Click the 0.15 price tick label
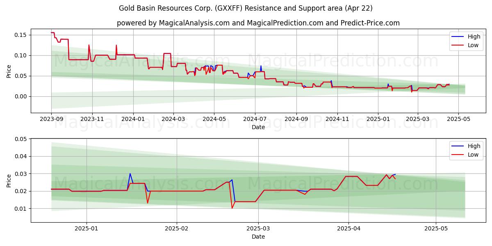Screen dimensions: 492x246 pyautogui.click(x=20, y=35)
